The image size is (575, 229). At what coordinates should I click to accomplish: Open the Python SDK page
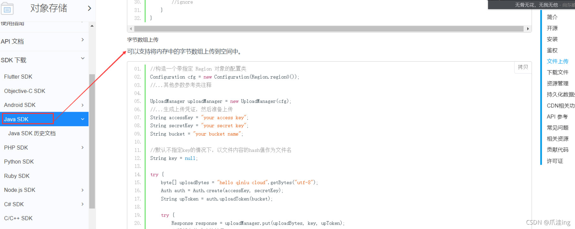coord(19,161)
